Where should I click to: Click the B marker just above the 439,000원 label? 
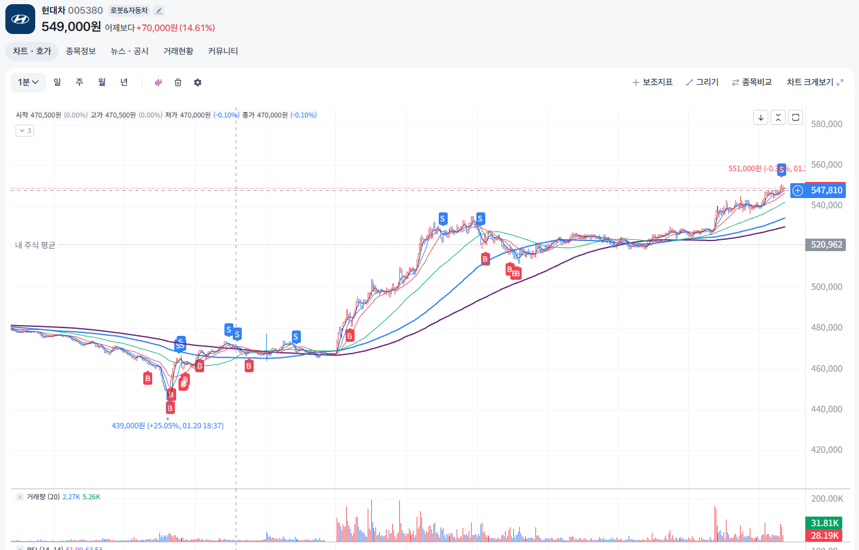pyautogui.click(x=170, y=408)
